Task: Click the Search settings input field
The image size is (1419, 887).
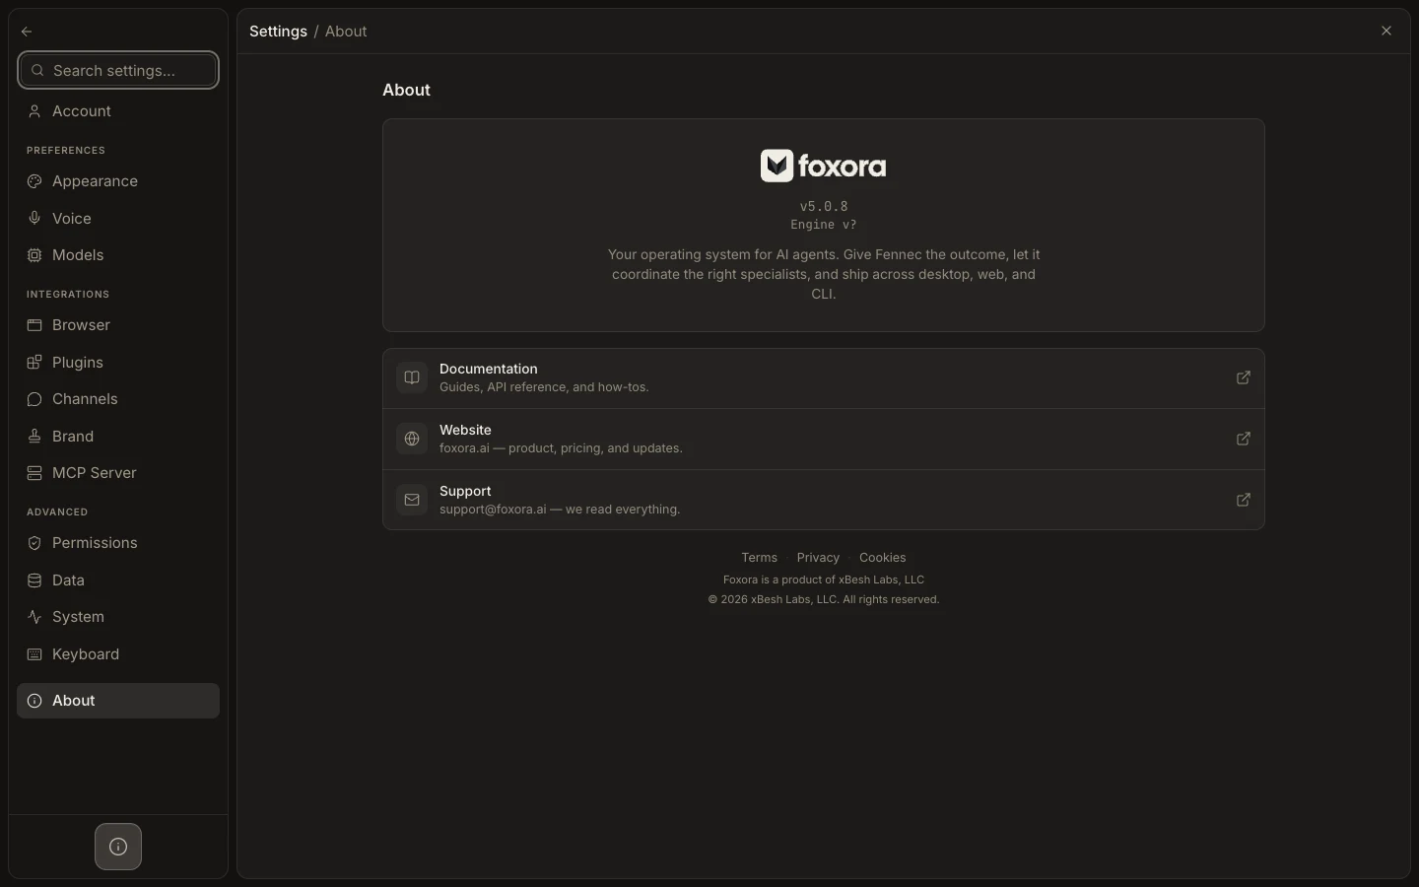Action: point(118,70)
